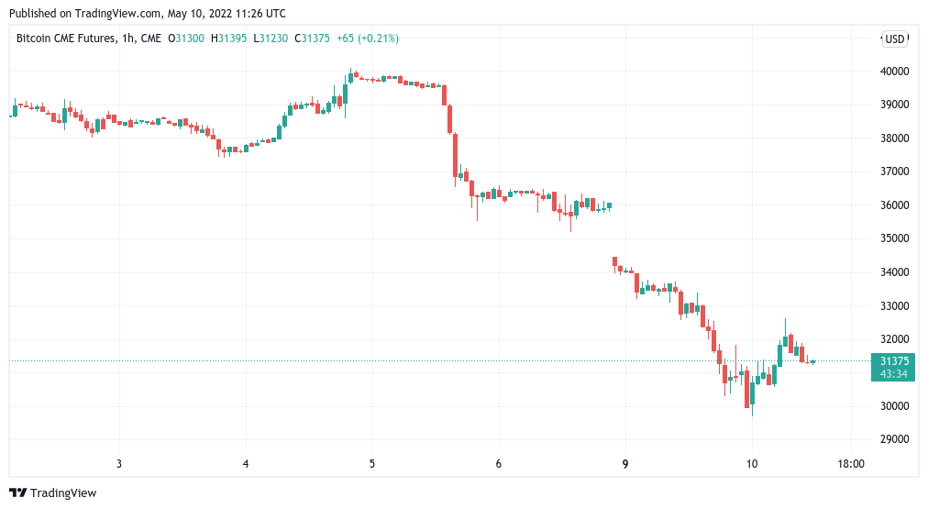The height and width of the screenshot is (509, 928).
Task: Click the high value H31395
Action: point(232,39)
